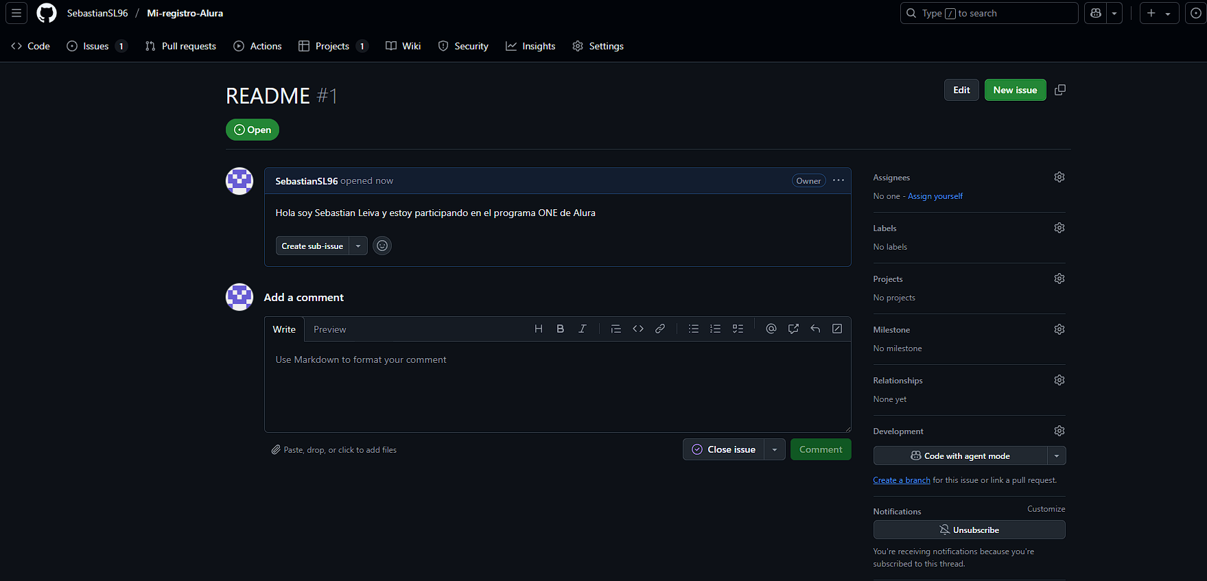This screenshot has width=1207, height=581.
Task: Click SebastianSL96 author name in comment header
Action: pyautogui.click(x=307, y=181)
